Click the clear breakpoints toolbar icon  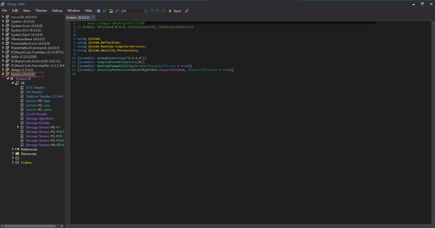pyautogui.click(x=163, y=11)
